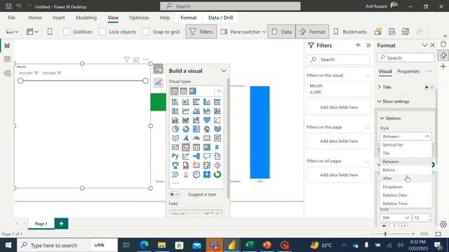Switch on the Title toggle in the Format pane

(429, 87)
